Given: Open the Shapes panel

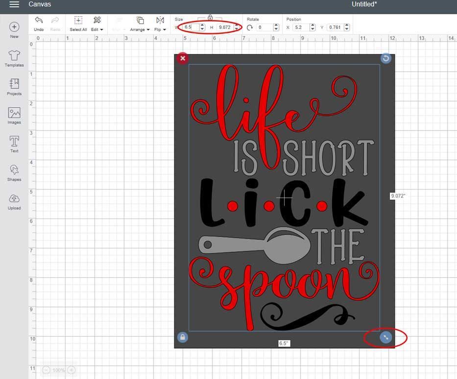Looking at the screenshot, I should coord(14,172).
